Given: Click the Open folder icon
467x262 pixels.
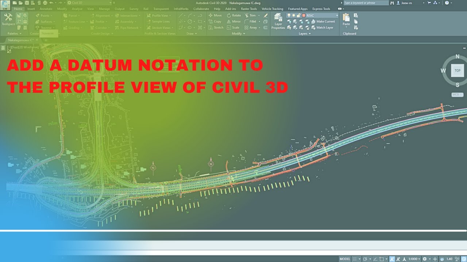Looking at the screenshot, I should click(20, 3).
